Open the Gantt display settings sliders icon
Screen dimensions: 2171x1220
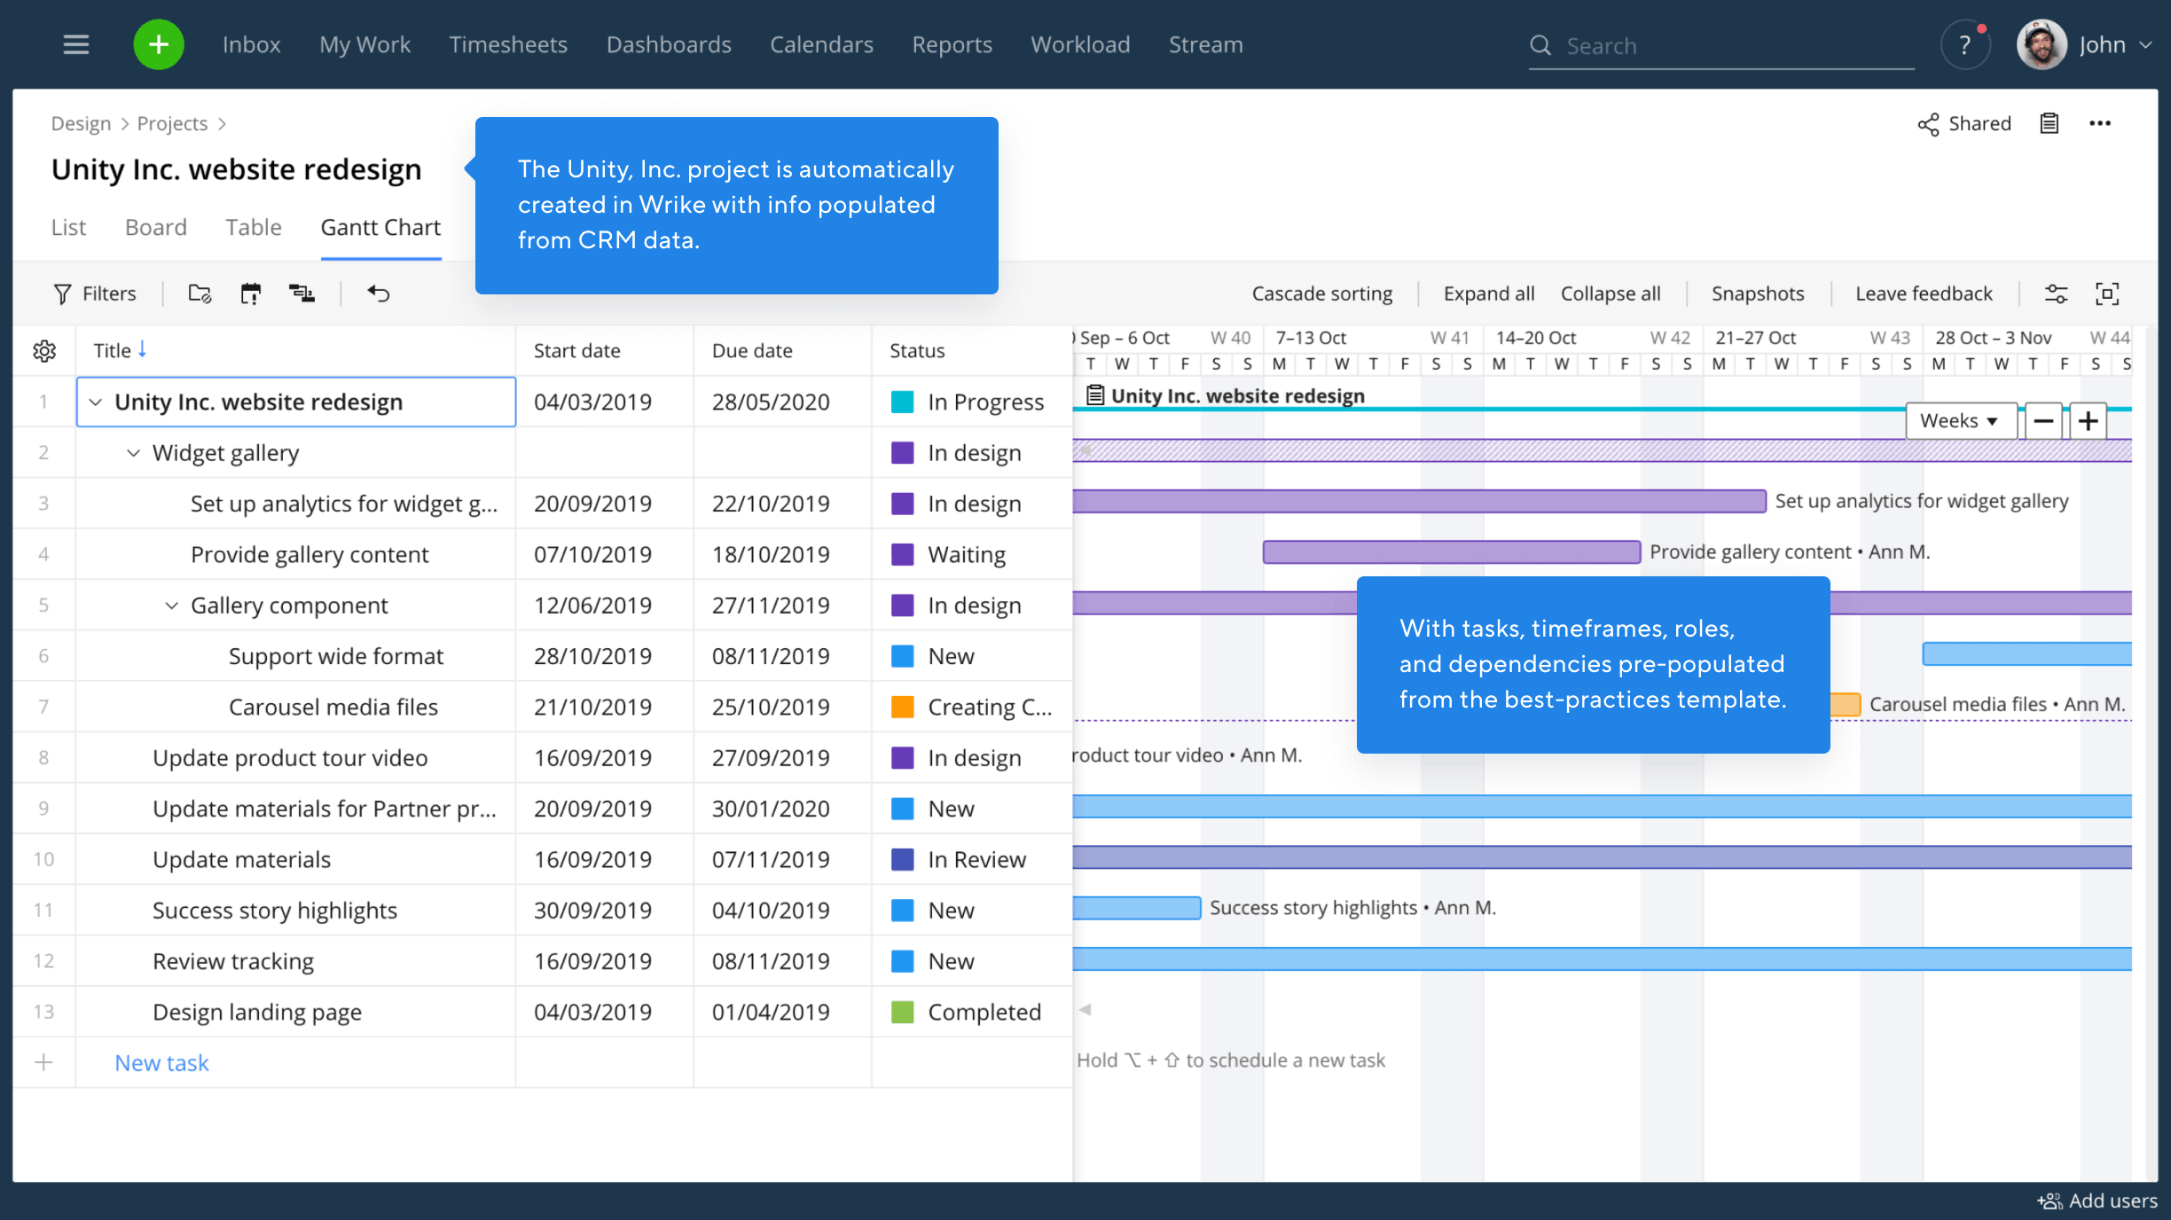tap(2056, 293)
